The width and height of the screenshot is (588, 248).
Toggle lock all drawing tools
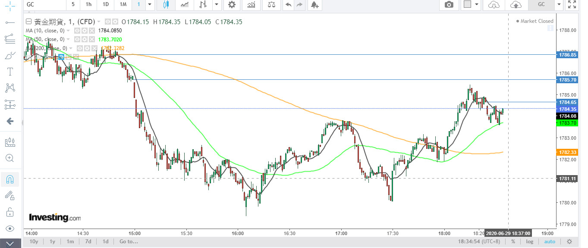pyautogui.click(x=9, y=212)
